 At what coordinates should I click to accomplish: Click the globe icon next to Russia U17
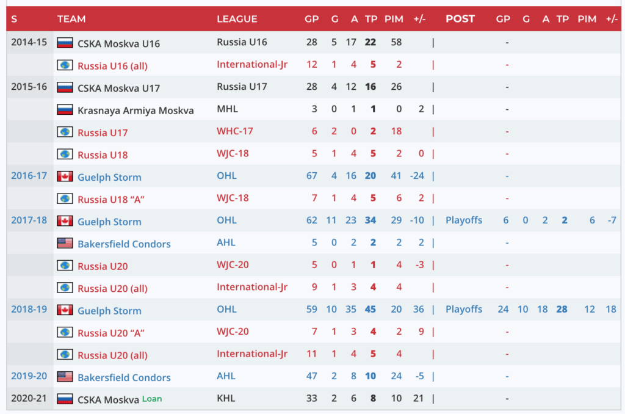pyautogui.click(x=65, y=132)
